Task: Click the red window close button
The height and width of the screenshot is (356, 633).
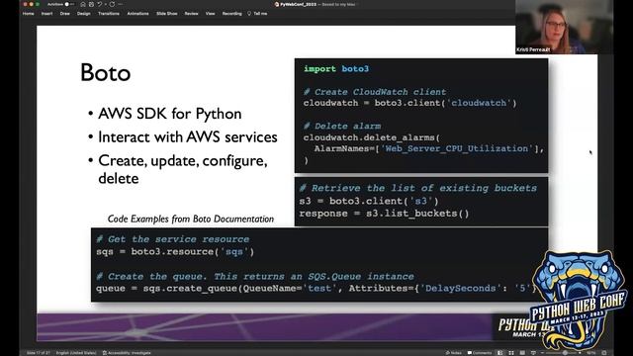Action: [x=25, y=4]
